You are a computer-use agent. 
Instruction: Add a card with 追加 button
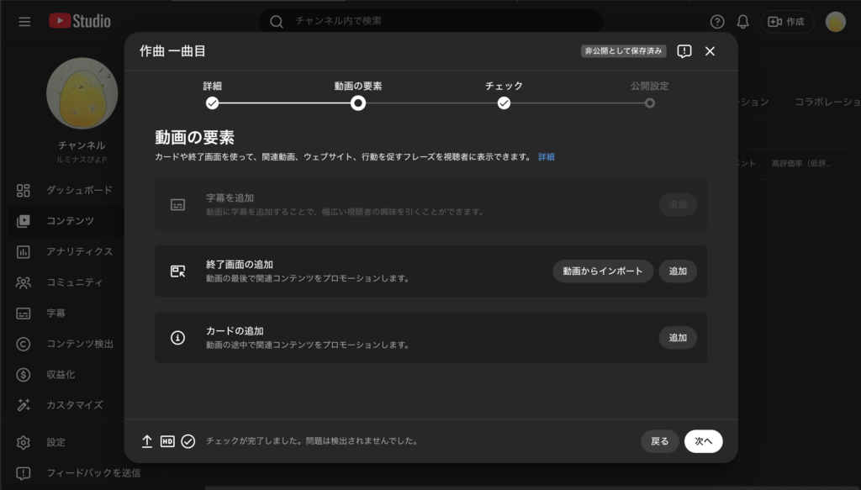678,338
